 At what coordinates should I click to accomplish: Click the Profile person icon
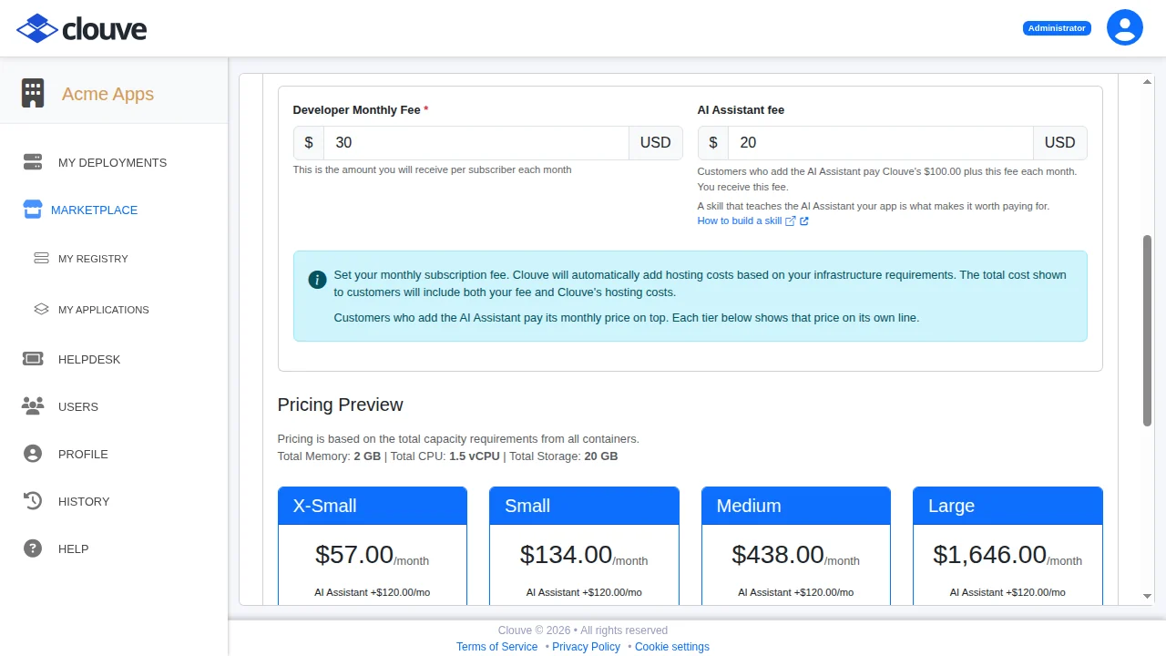(33, 454)
